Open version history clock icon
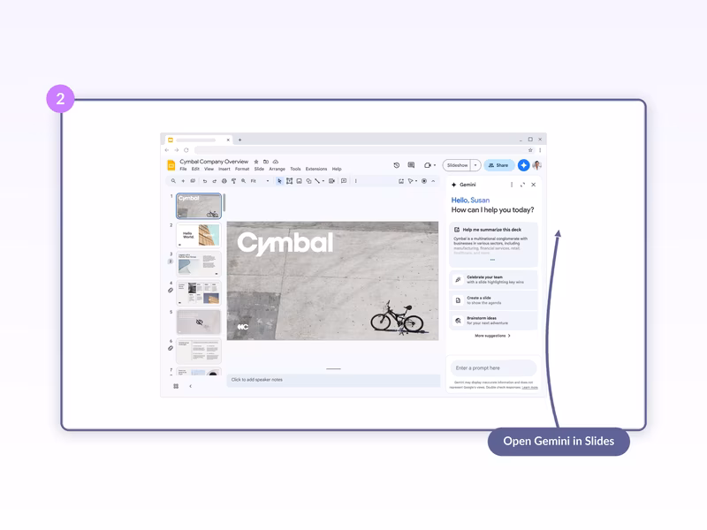Image resolution: width=707 pixels, height=530 pixels. tap(396, 165)
